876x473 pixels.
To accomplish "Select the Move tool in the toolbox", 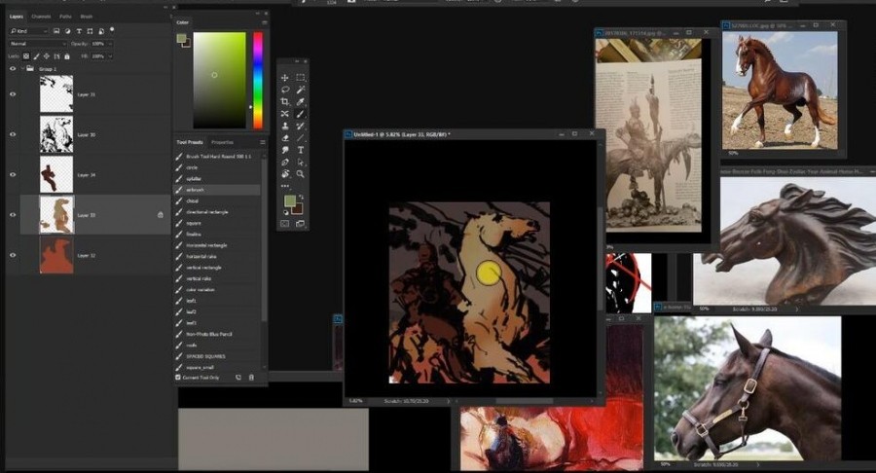I will pos(285,78).
